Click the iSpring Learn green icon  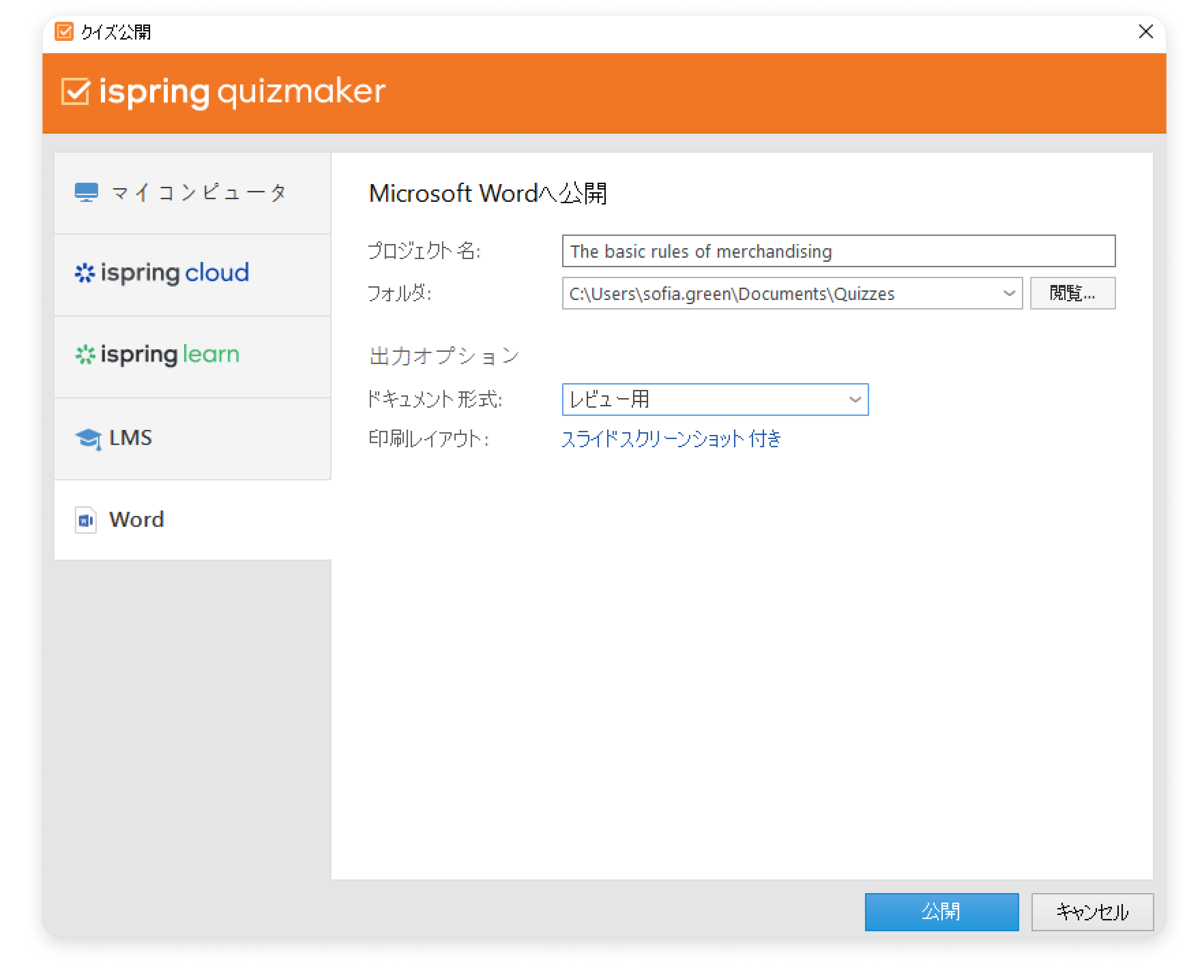pos(85,354)
